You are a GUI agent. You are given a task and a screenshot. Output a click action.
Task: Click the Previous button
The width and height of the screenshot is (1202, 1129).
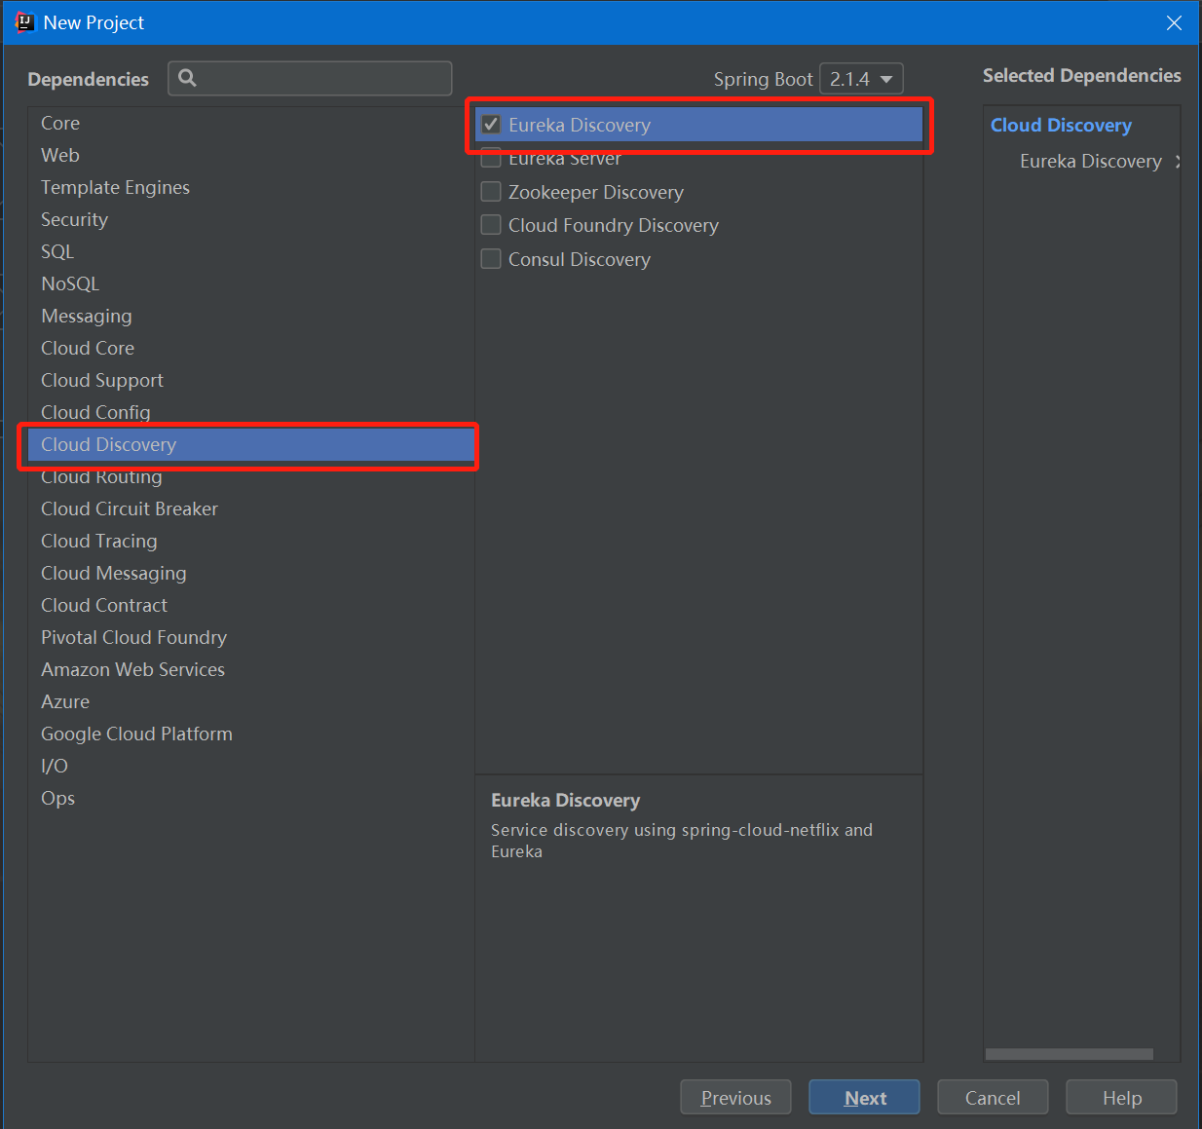(x=735, y=1098)
